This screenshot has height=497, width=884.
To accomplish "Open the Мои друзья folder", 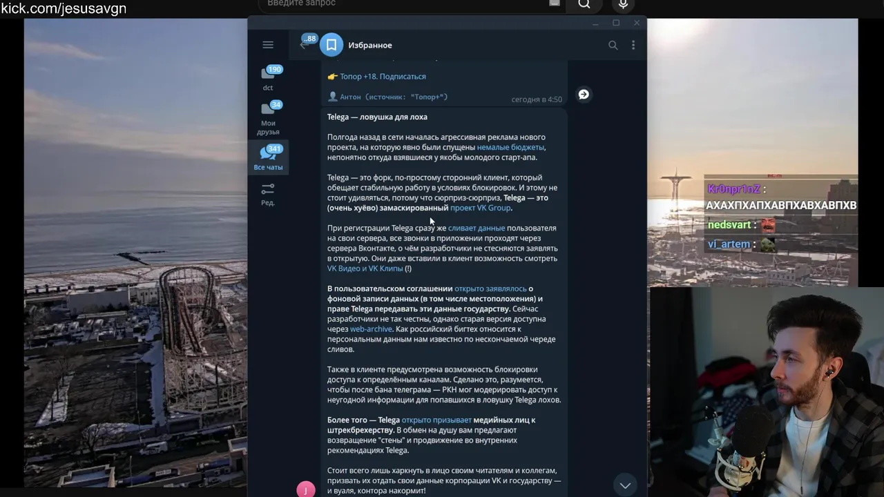I will click(268, 117).
